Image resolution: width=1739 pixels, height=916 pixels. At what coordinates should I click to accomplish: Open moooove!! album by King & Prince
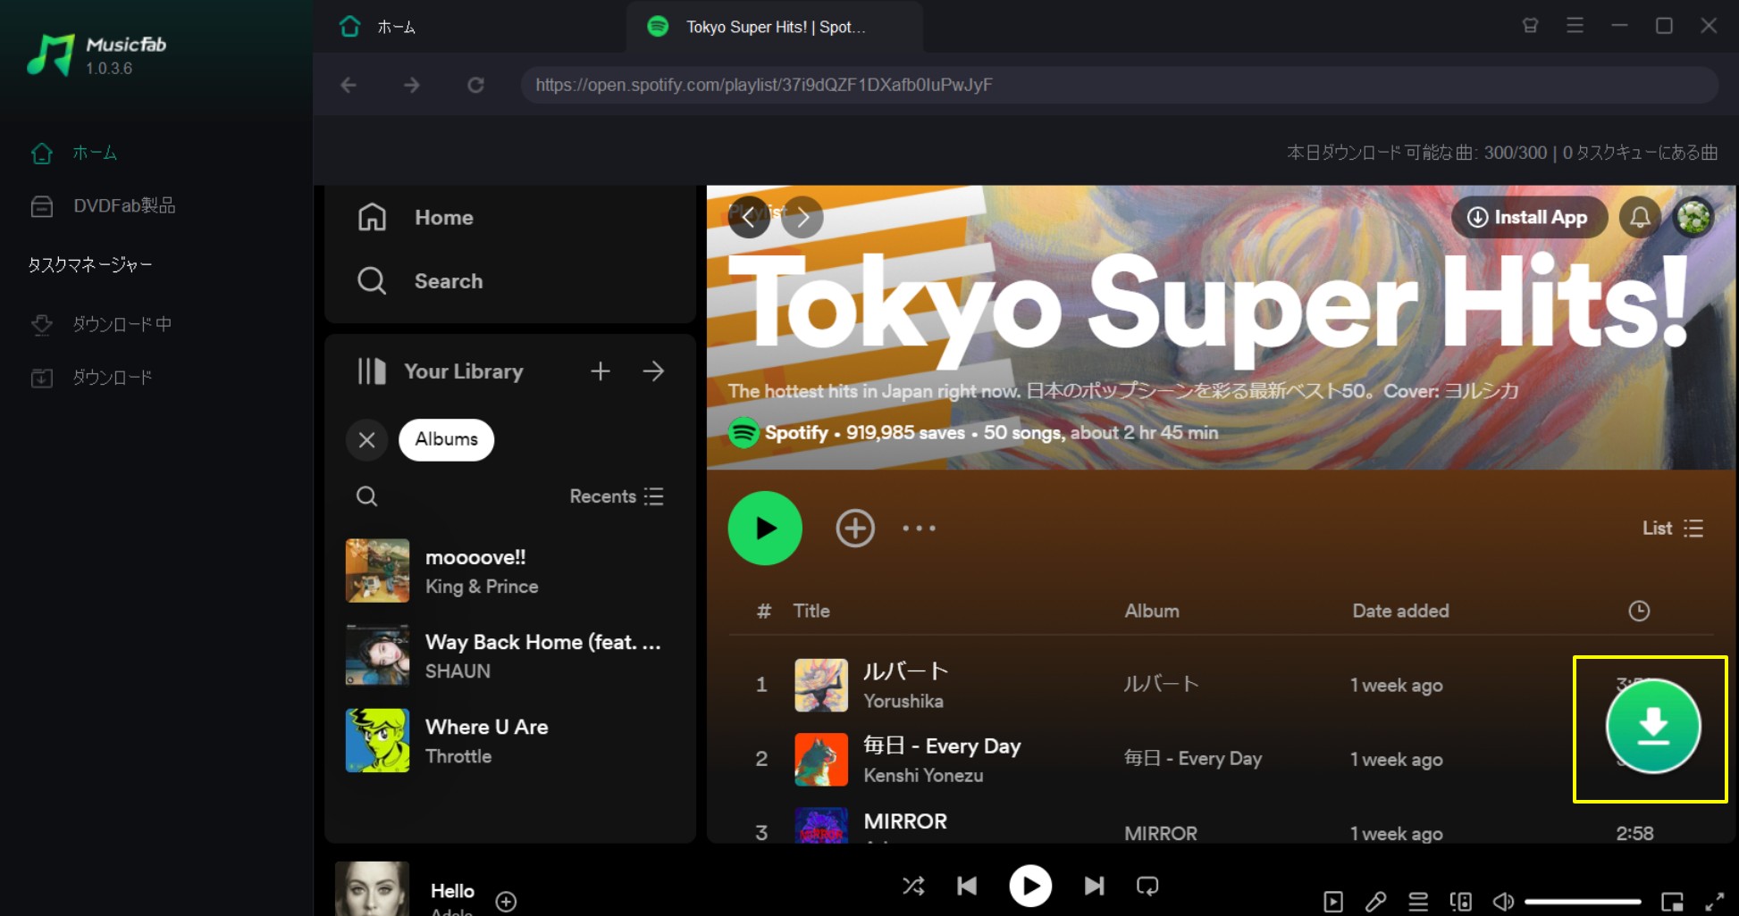(x=510, y=571)
